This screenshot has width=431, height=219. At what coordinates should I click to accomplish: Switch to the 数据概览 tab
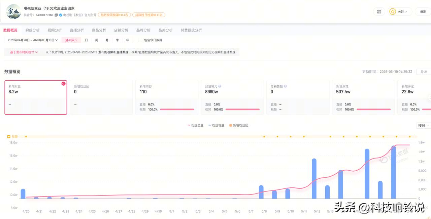pos(10,30)
